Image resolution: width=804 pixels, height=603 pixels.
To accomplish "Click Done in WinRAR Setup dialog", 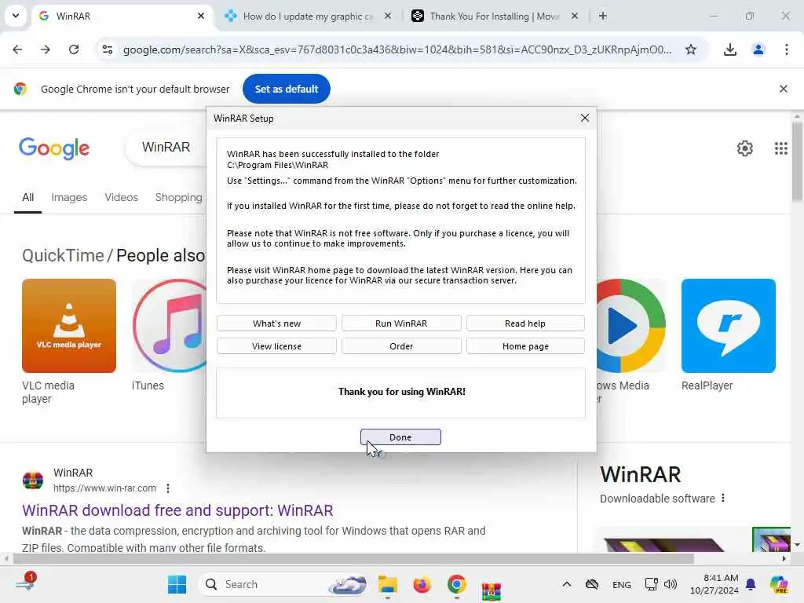I will point(400,437).
